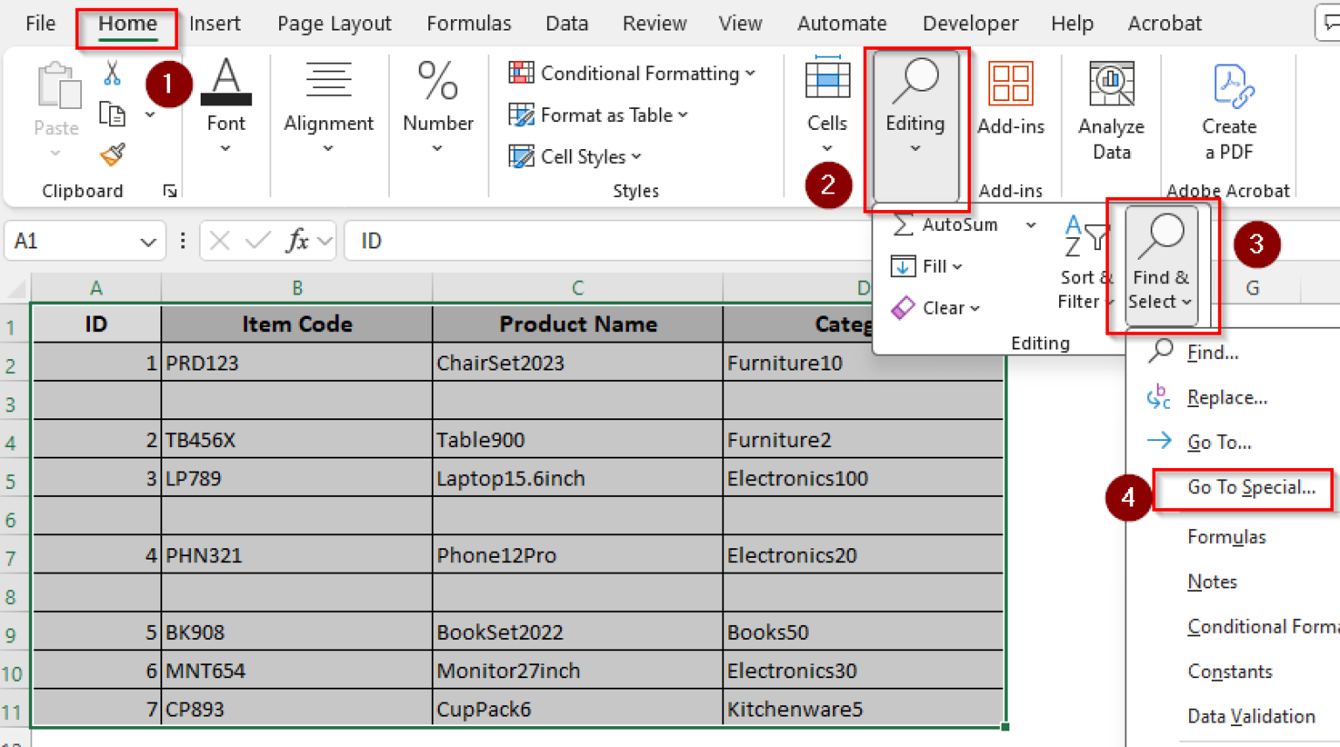Open the Clear eraser tool
1340x747 pixels.
pos(903,308)
